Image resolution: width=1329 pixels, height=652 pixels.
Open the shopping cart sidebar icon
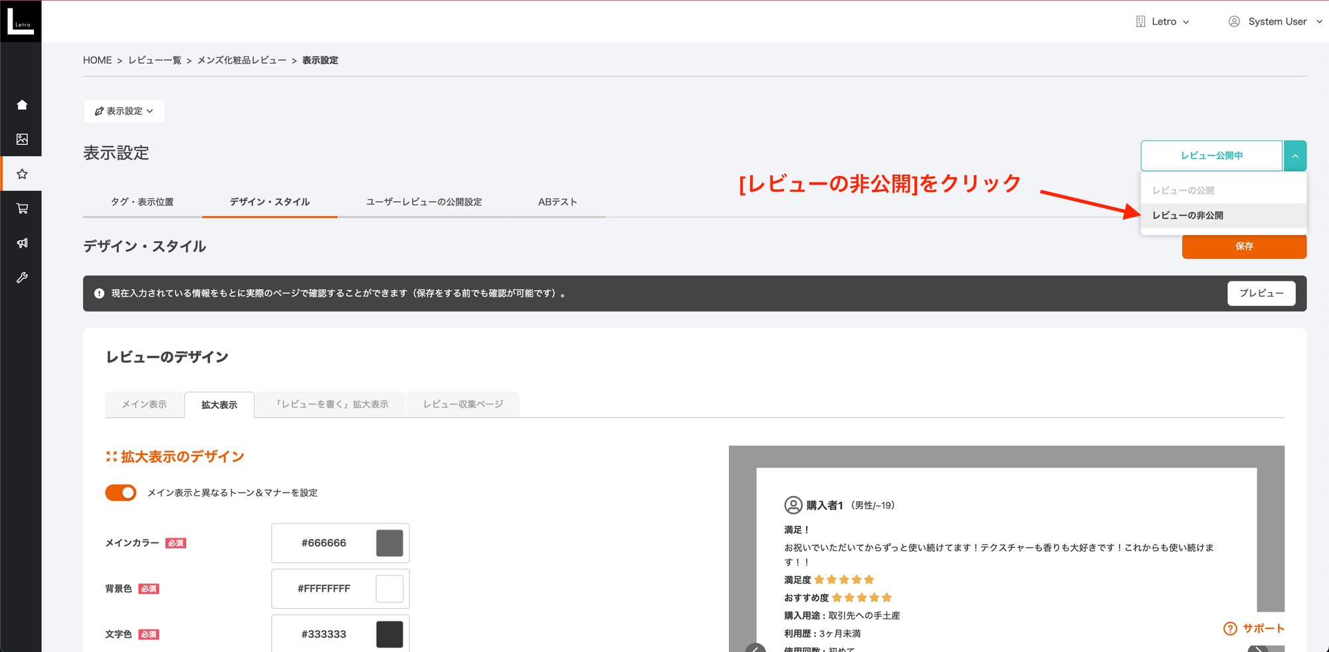point(22,208)
